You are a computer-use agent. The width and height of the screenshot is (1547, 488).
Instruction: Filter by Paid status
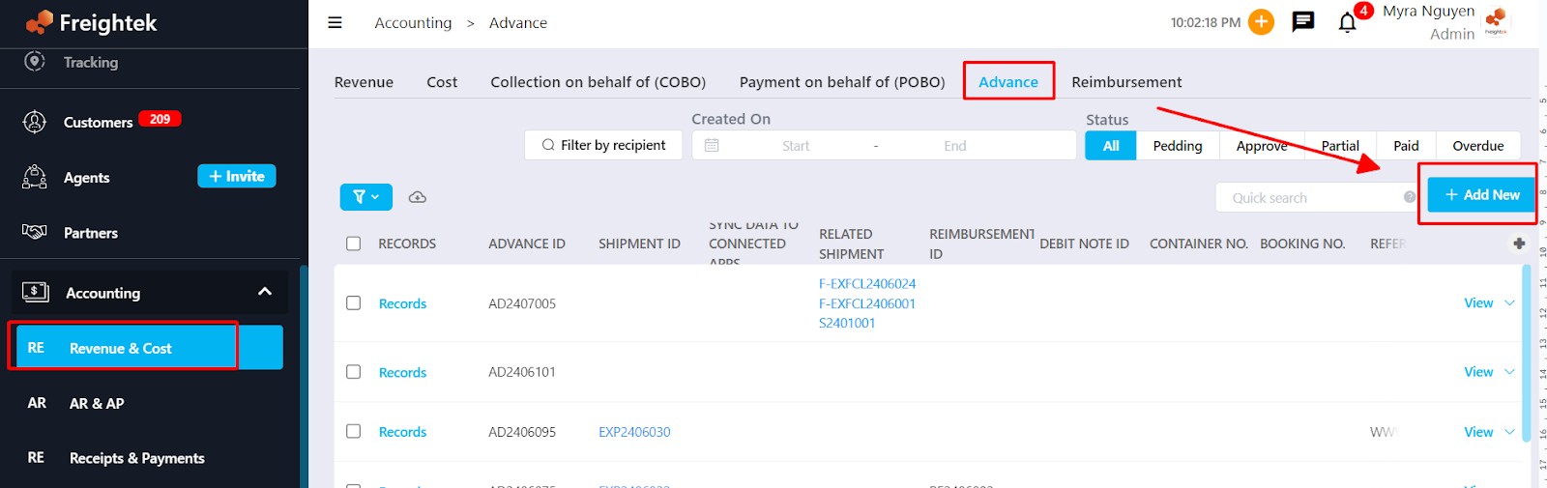1406,146
